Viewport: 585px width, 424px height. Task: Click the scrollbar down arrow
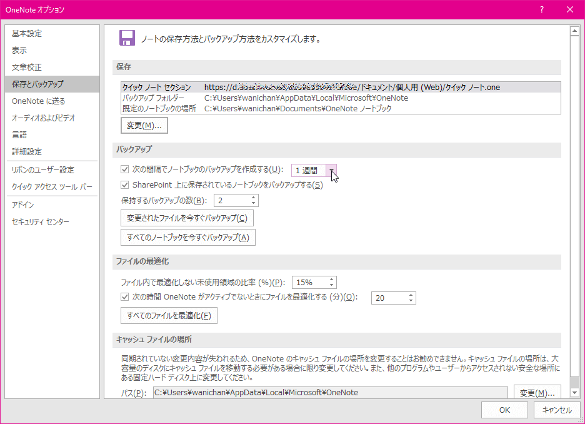[574, 393]
